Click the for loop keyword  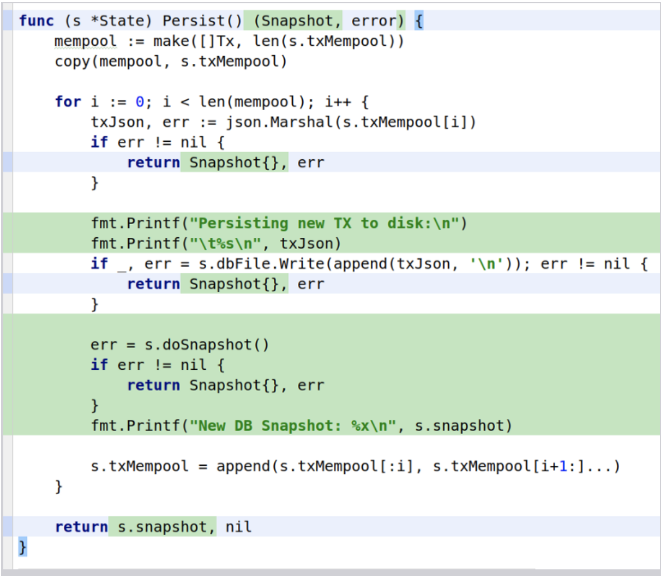pyautogui.click(x=68, y=102)
